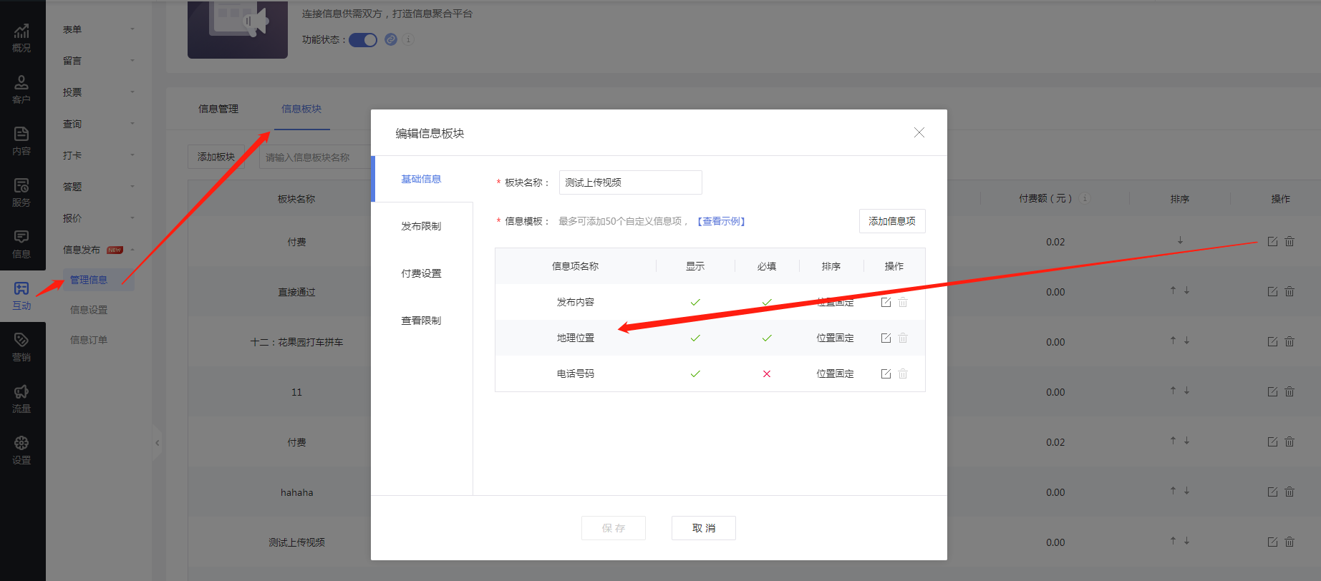Open 信息设置 submenu item

(89, 310)
